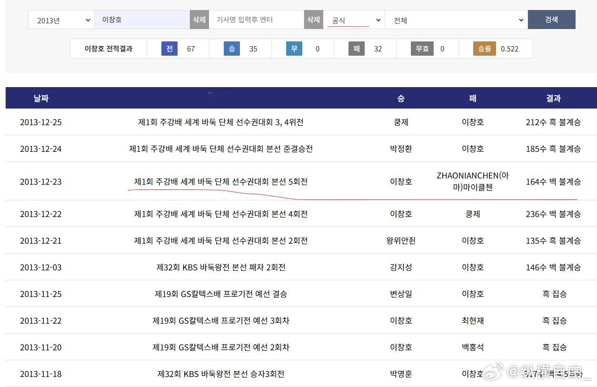Click result 146수 백 불계승

point(553,268)
